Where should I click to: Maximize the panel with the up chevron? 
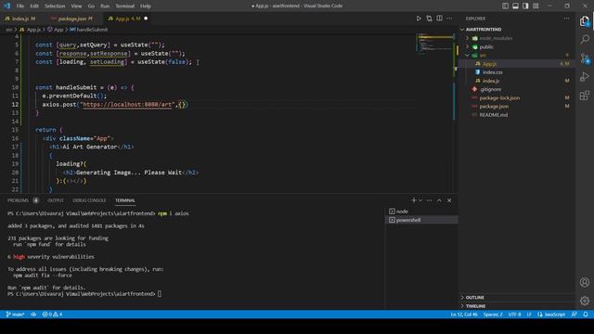[x=439, y=200]
